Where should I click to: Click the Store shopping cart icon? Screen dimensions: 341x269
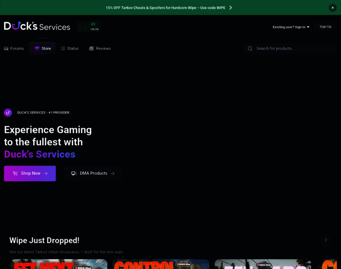tap(36, 48)
